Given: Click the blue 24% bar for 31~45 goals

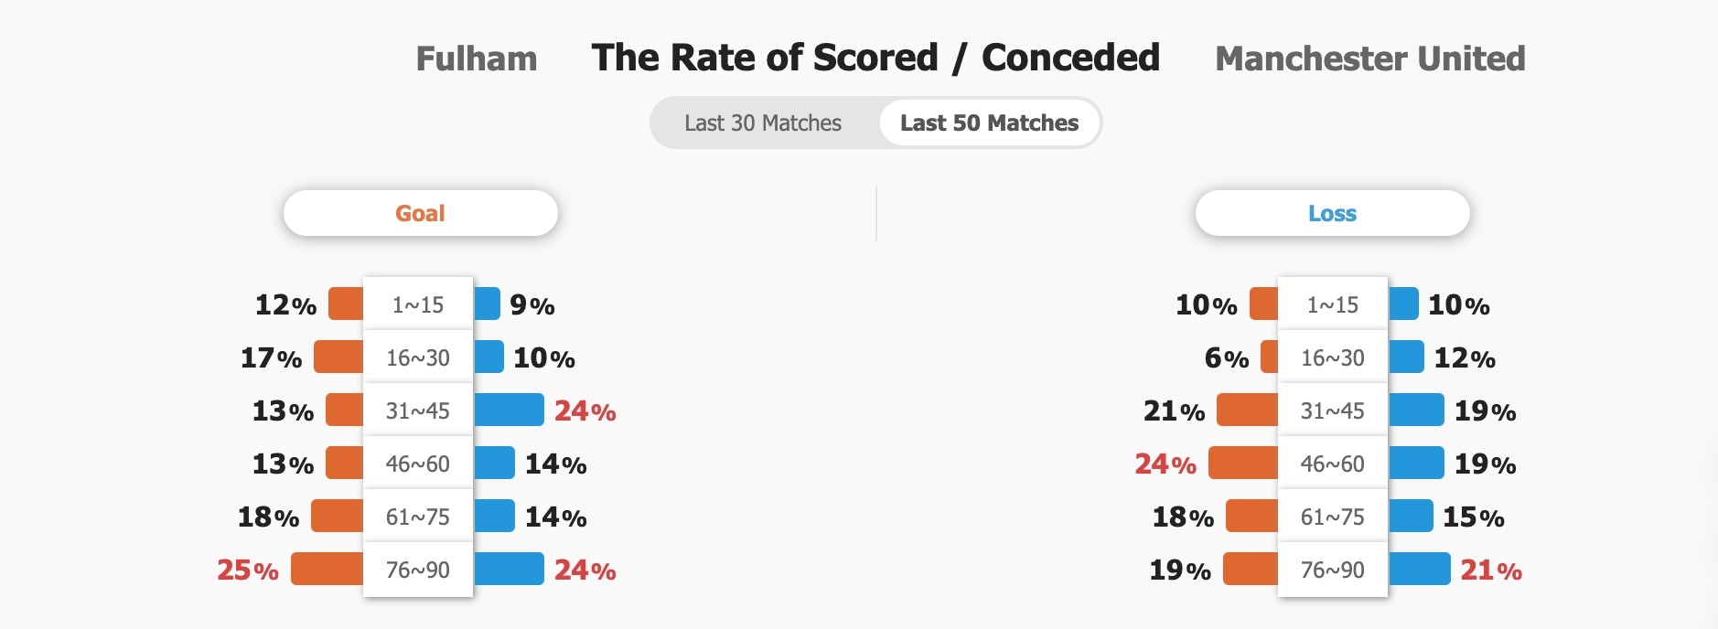Looking at the screenshot, I should point(509,410).
